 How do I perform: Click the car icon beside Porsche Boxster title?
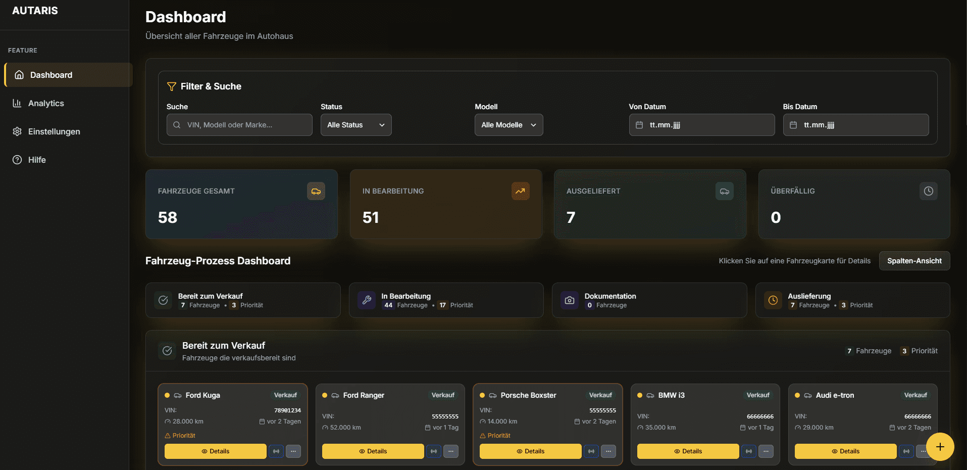(493, 395)
